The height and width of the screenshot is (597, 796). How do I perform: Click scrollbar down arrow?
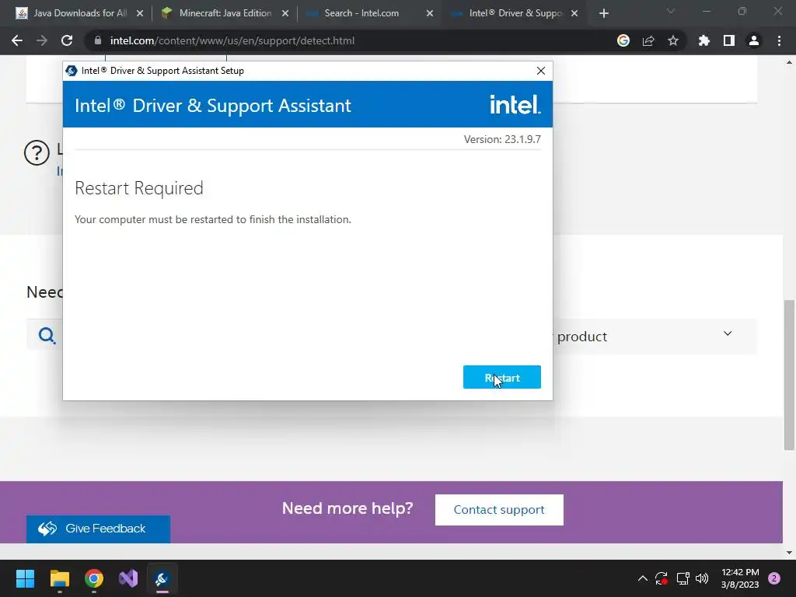pos(789,553)
